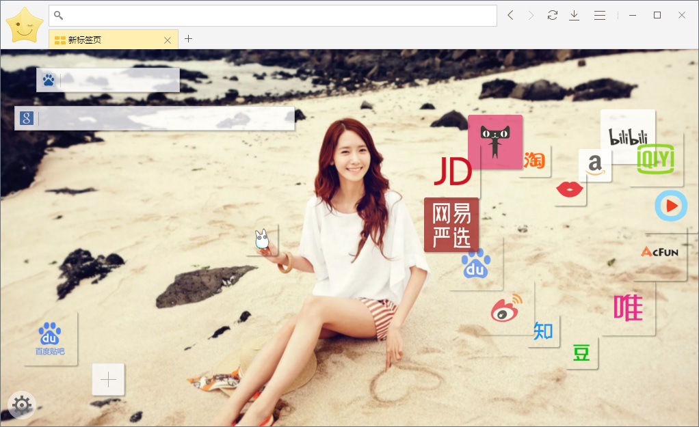699x427 pixels.
Task: Minimize the browser window
Action: click(632, 15)
